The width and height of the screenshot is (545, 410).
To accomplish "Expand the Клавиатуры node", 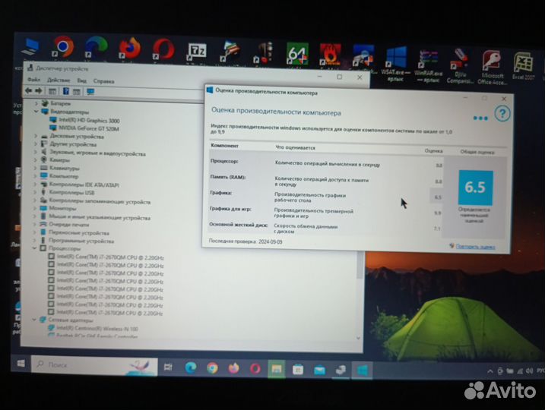I will pos(35,168).
